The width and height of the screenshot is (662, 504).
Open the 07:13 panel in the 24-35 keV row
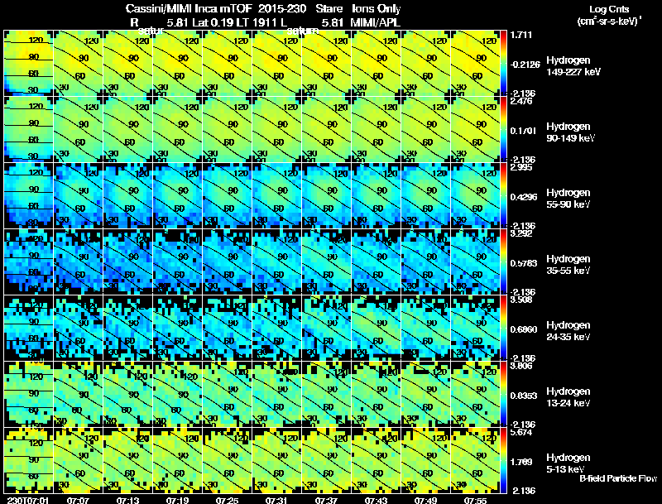tap(127, 328)
